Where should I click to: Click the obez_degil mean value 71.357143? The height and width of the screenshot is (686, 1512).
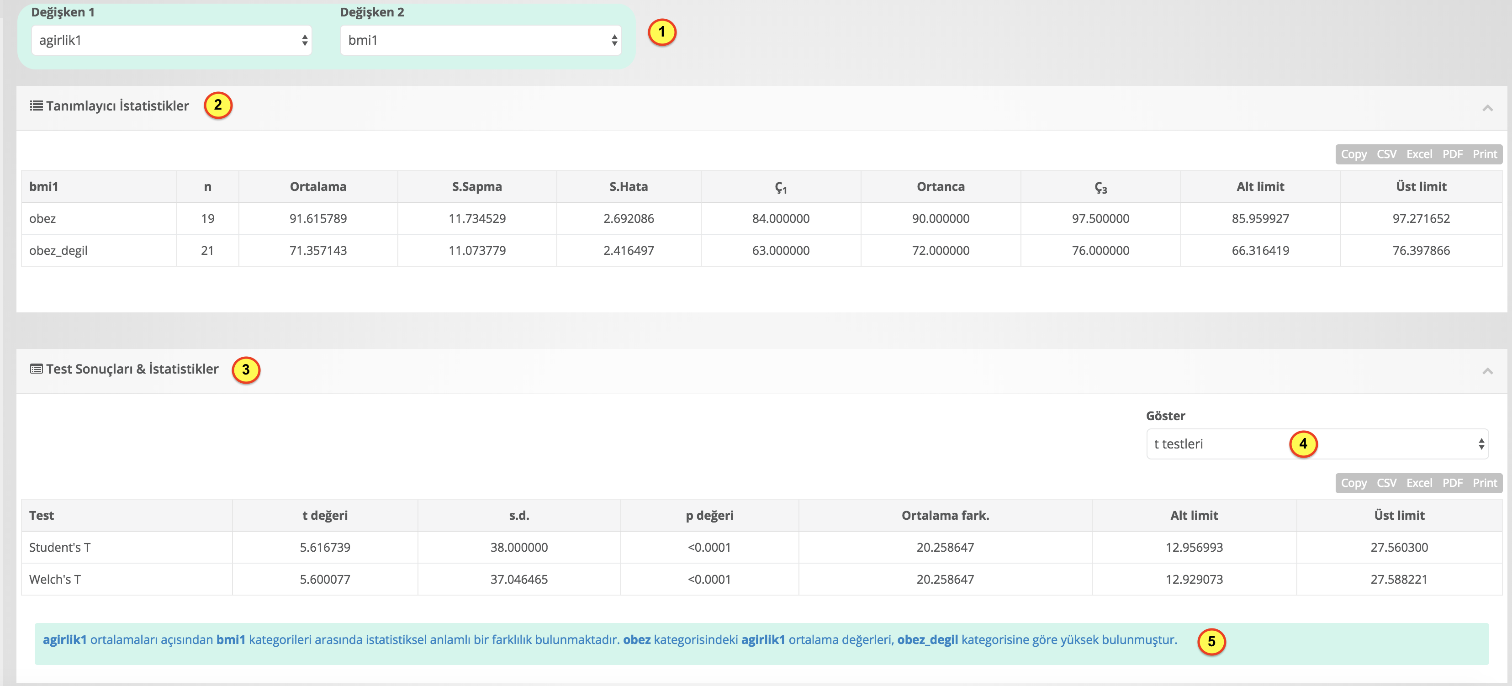click(318, 251)
